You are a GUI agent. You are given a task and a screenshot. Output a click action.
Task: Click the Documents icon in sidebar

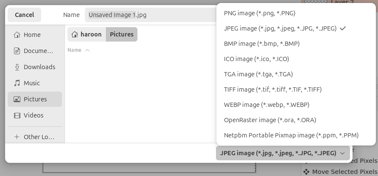tap(17, 51)
